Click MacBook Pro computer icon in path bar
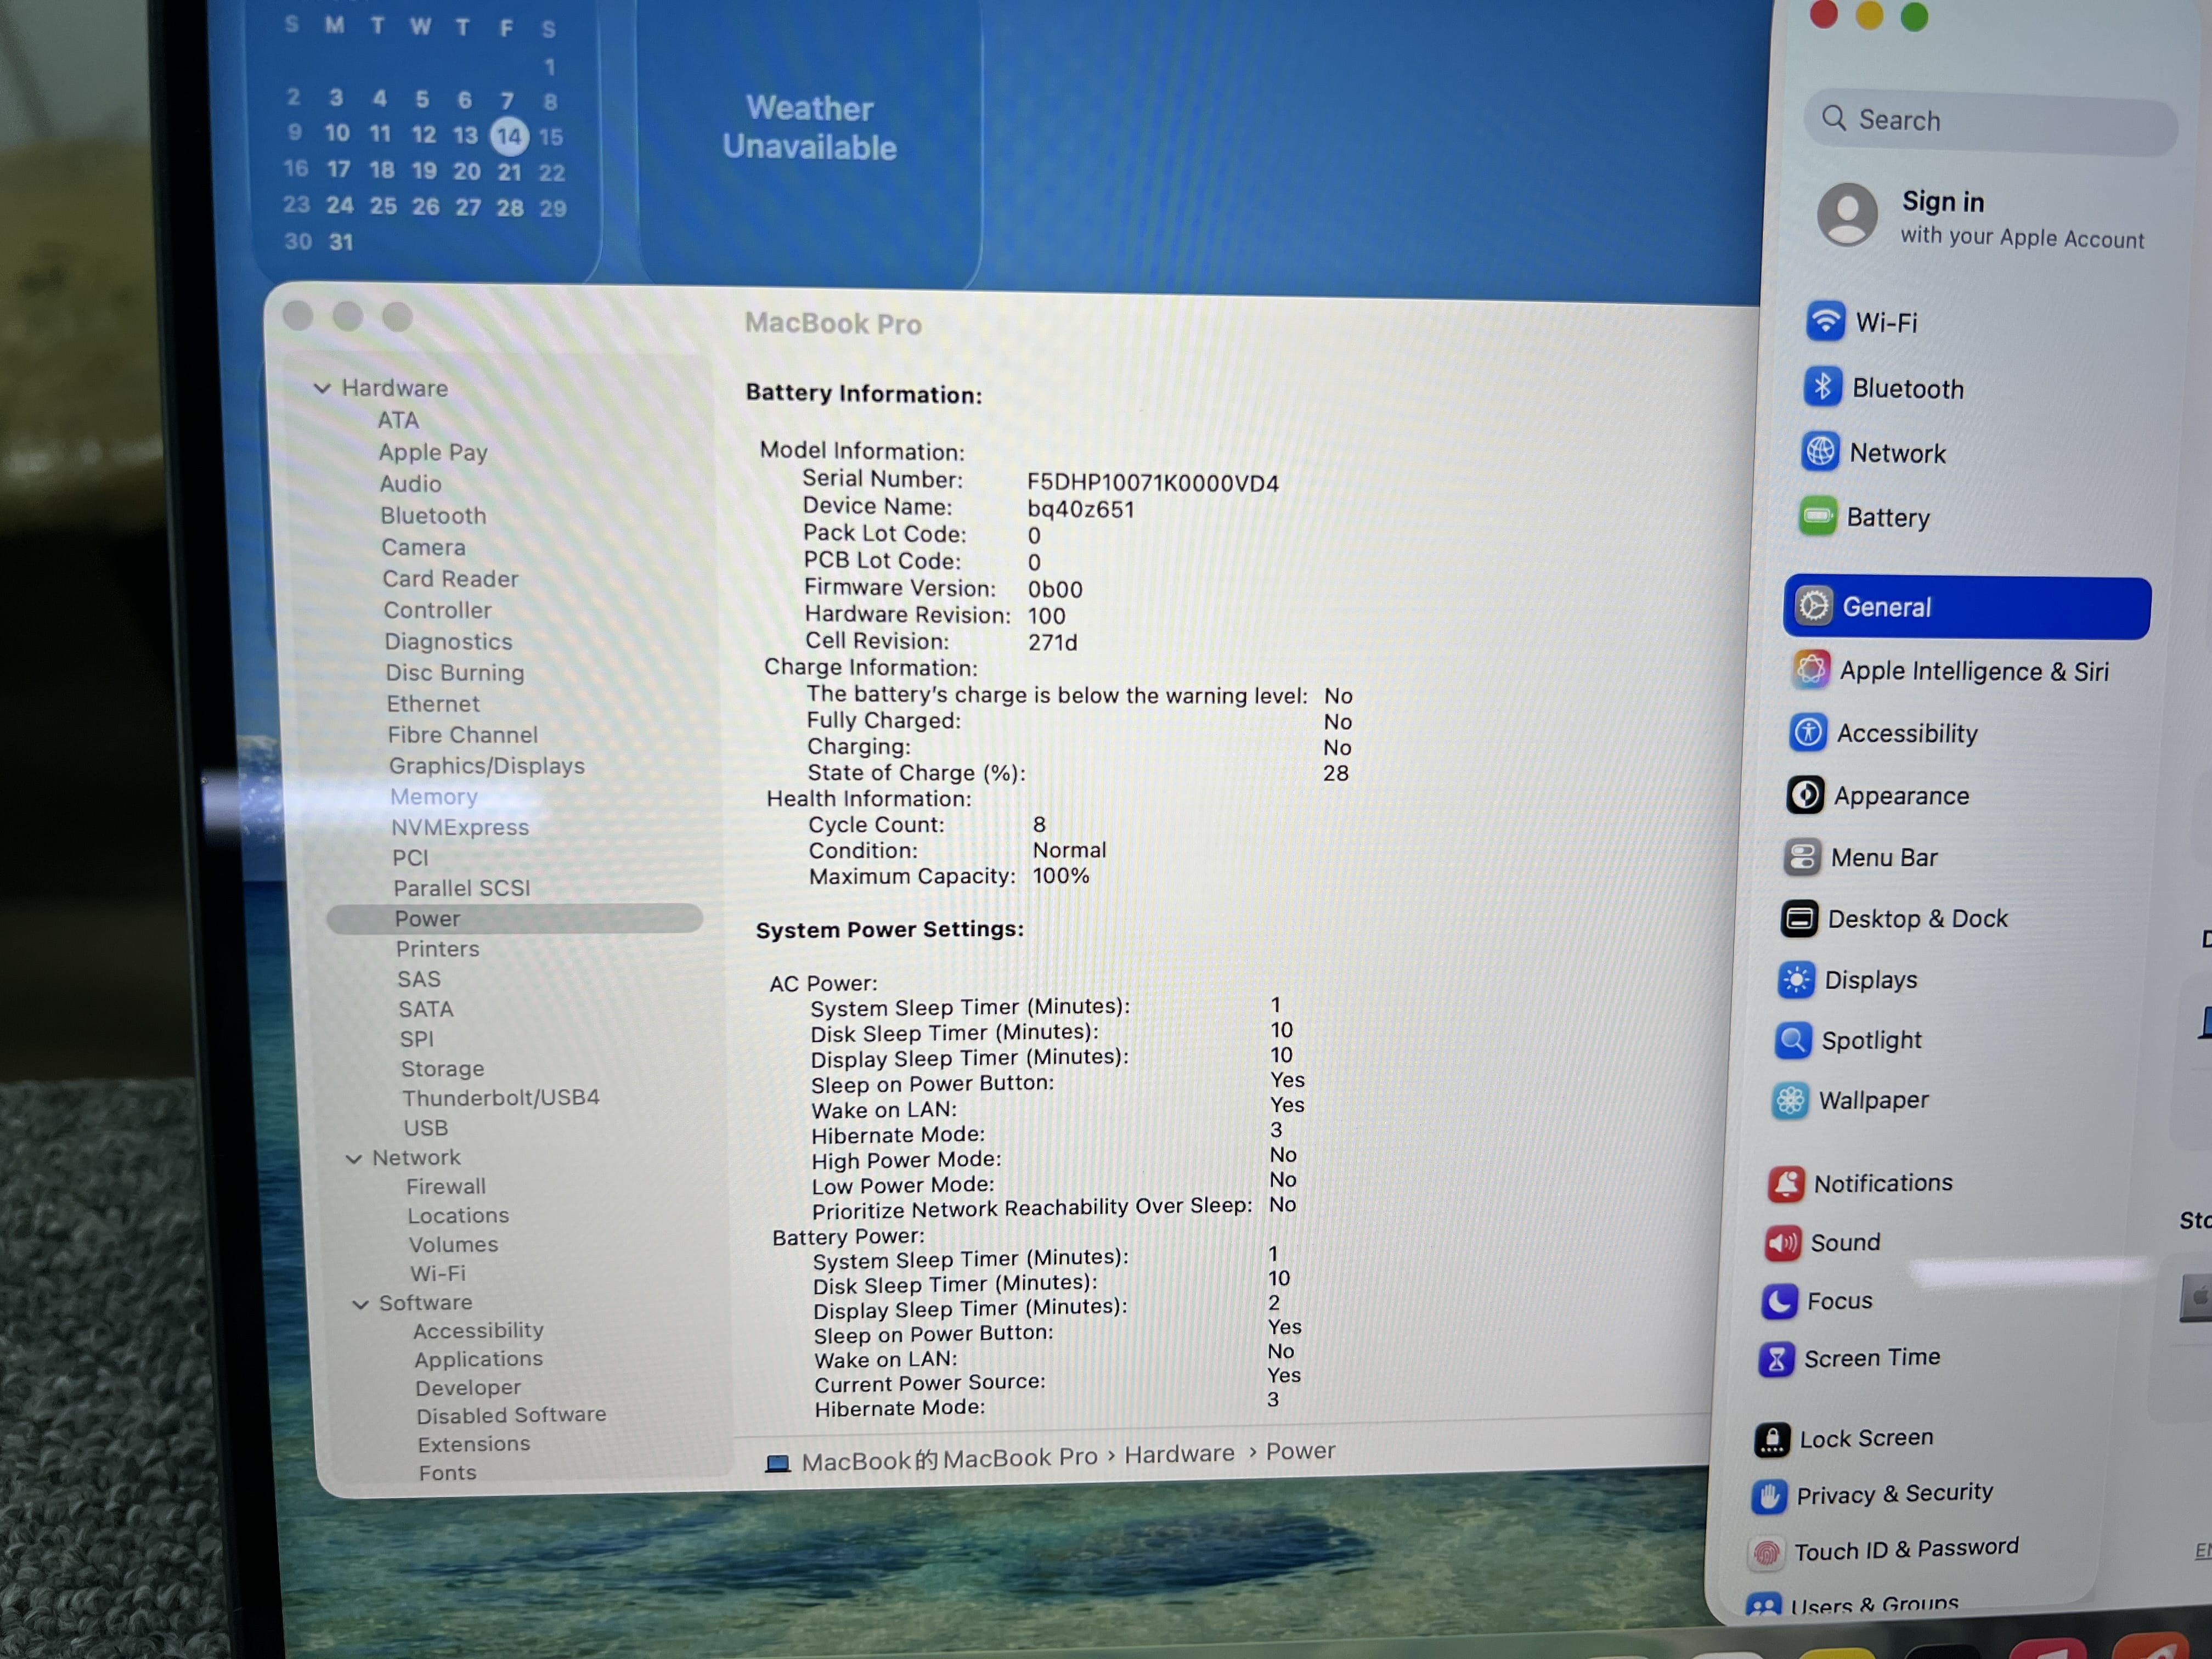 [x=777, y=1463]
